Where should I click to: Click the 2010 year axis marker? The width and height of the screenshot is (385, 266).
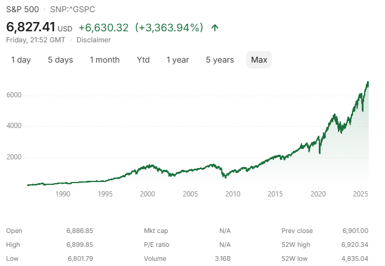(x=233, y=194)
